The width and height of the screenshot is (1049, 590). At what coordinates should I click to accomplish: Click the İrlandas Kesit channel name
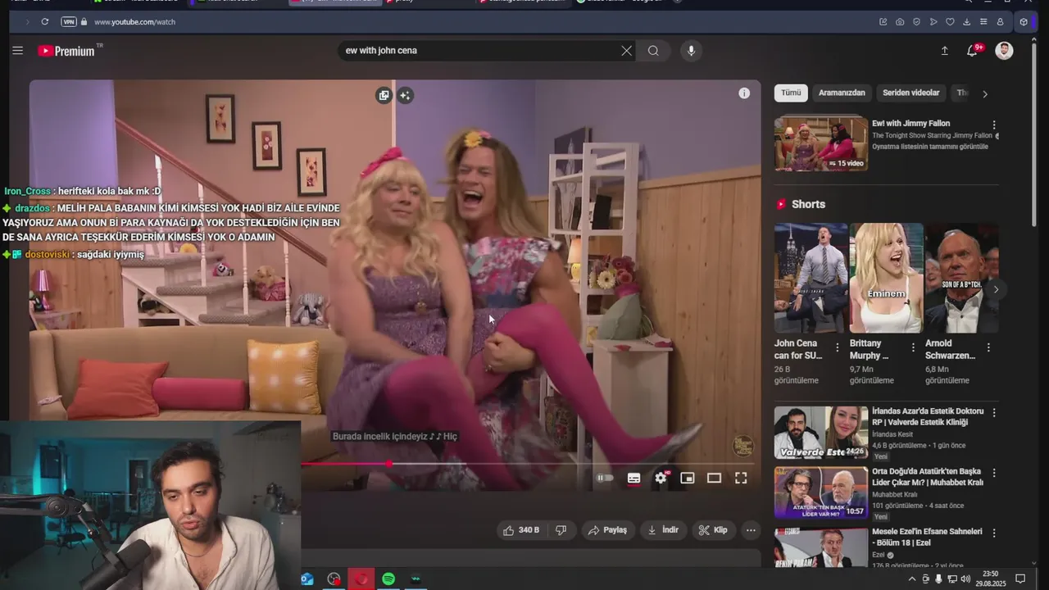tap(892, 434)
